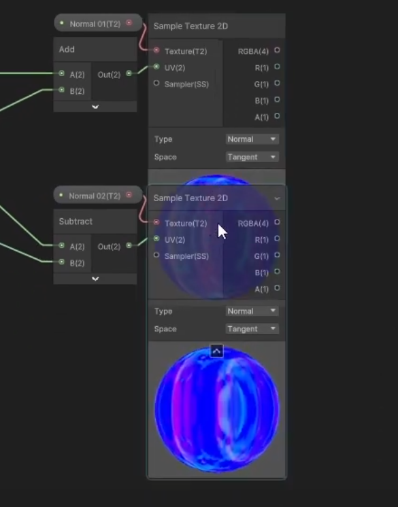This screenshot has width=398, height=507.
Task: Click R(1) output port on upper Sample Texture 2D
Action: [x=277, y=67]
